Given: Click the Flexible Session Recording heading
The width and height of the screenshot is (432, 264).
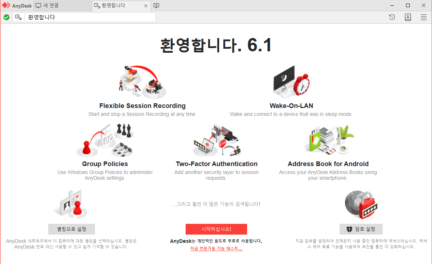Looking at the screenshot, I should 142,106.
